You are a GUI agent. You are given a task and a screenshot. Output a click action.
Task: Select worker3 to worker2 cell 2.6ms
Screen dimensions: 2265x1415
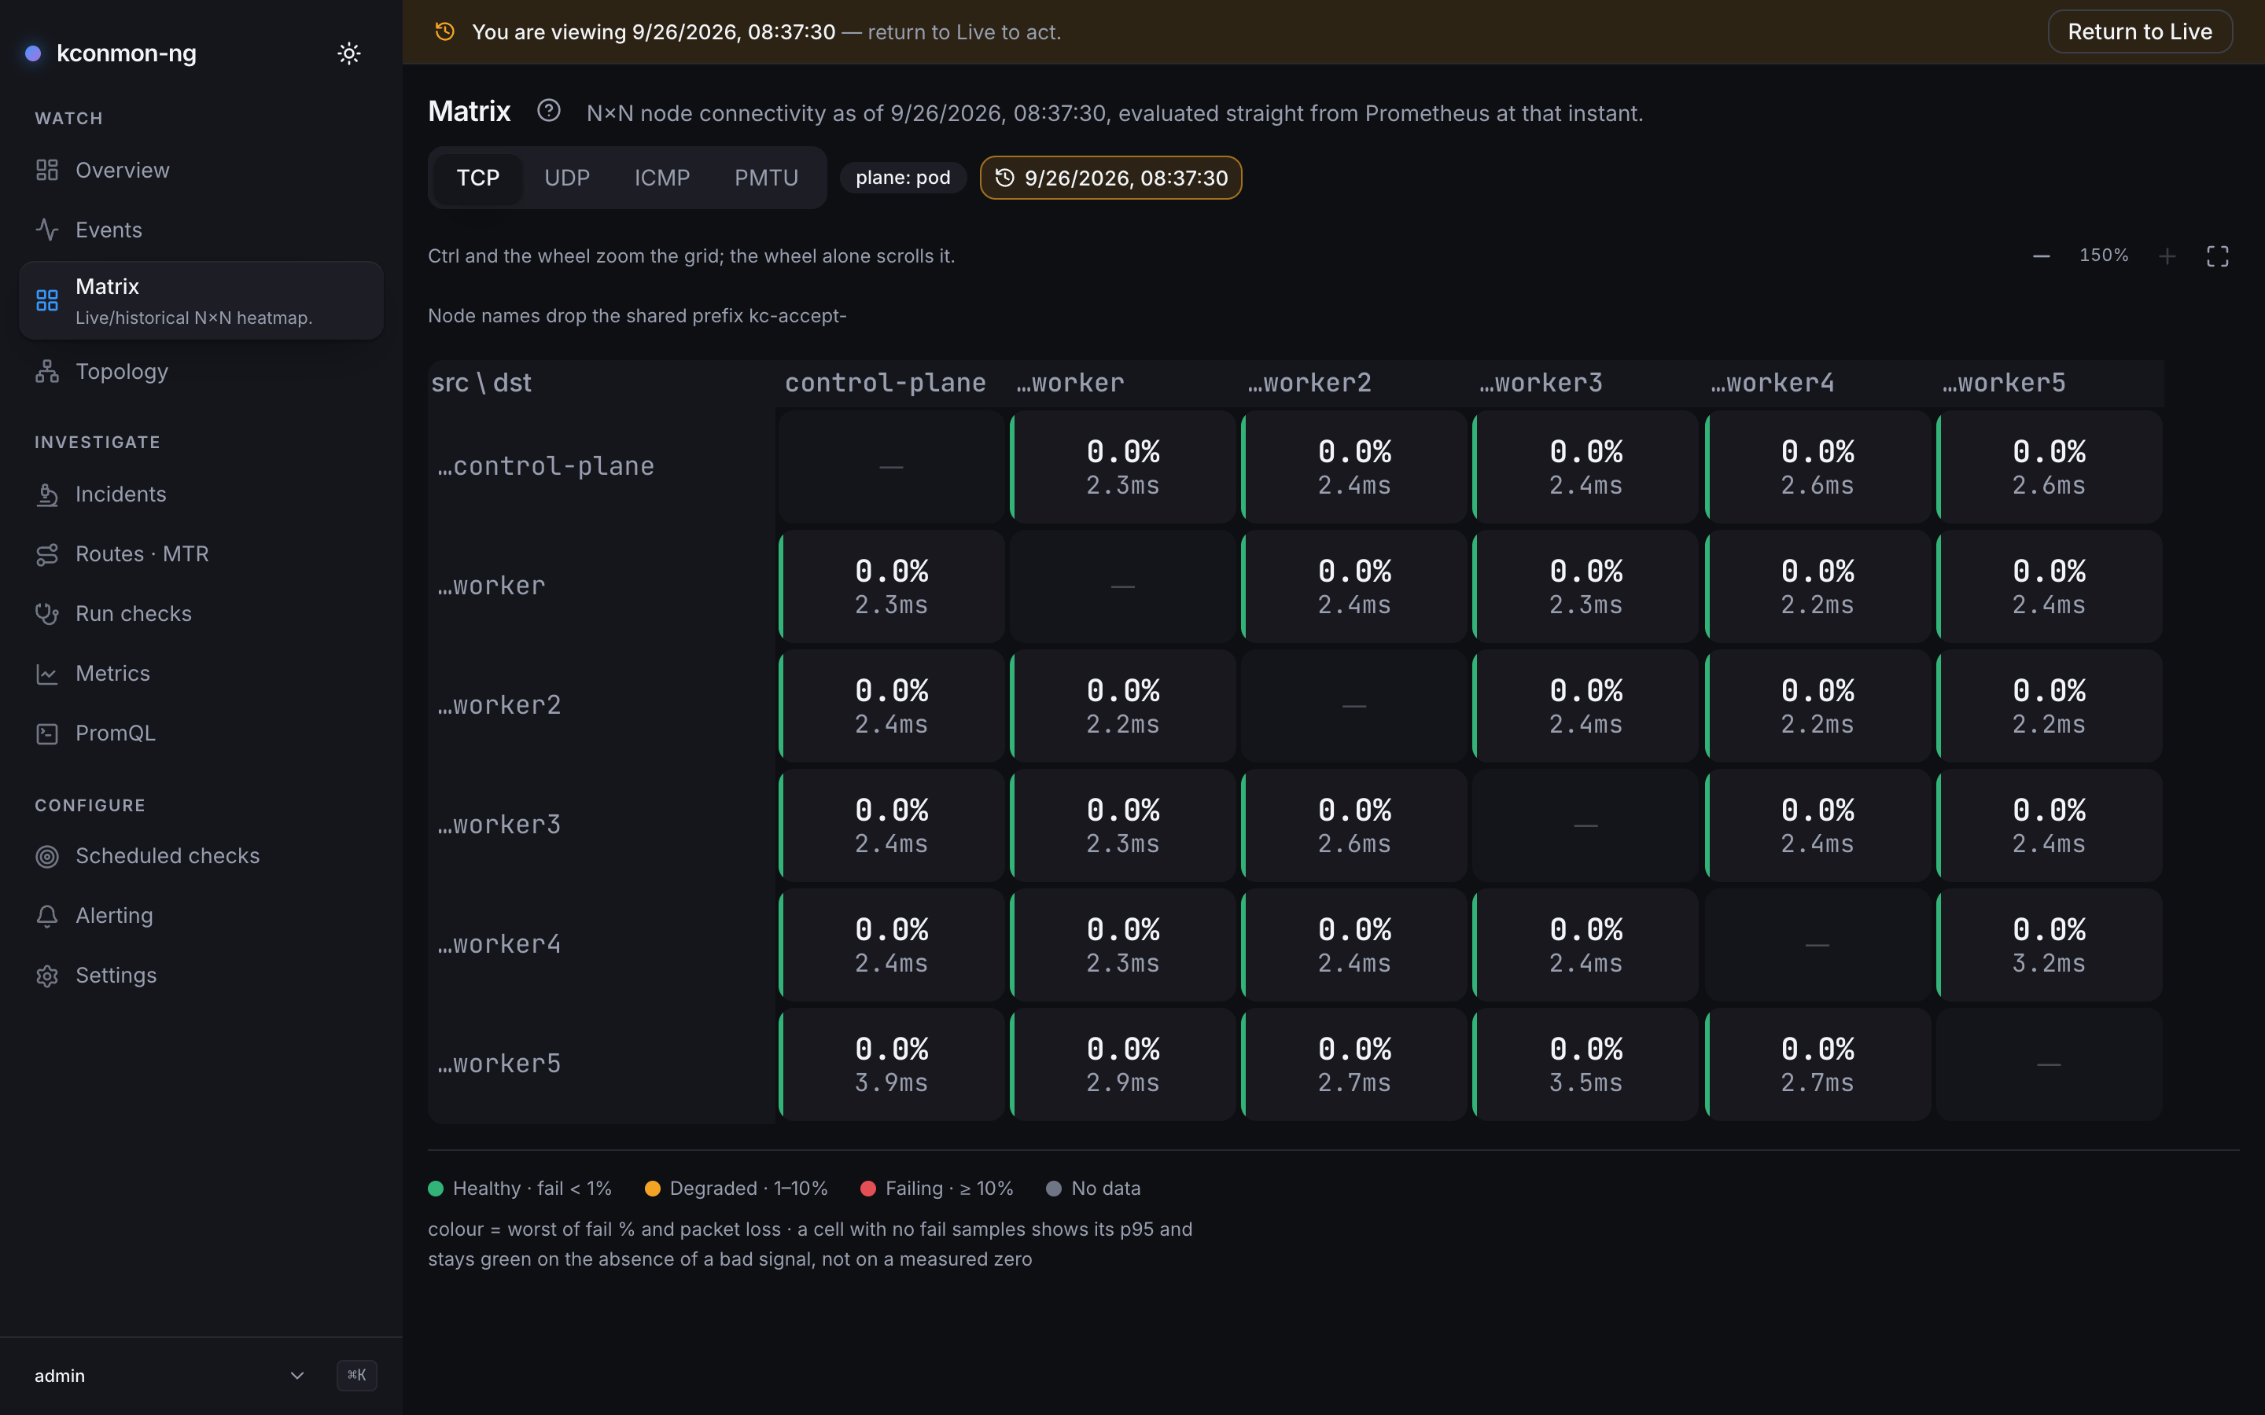pyautogui.click(x=1354, y=825)
